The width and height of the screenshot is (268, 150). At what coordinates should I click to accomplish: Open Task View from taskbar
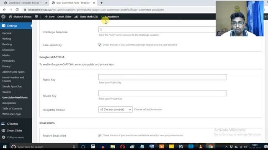[83, 147]
